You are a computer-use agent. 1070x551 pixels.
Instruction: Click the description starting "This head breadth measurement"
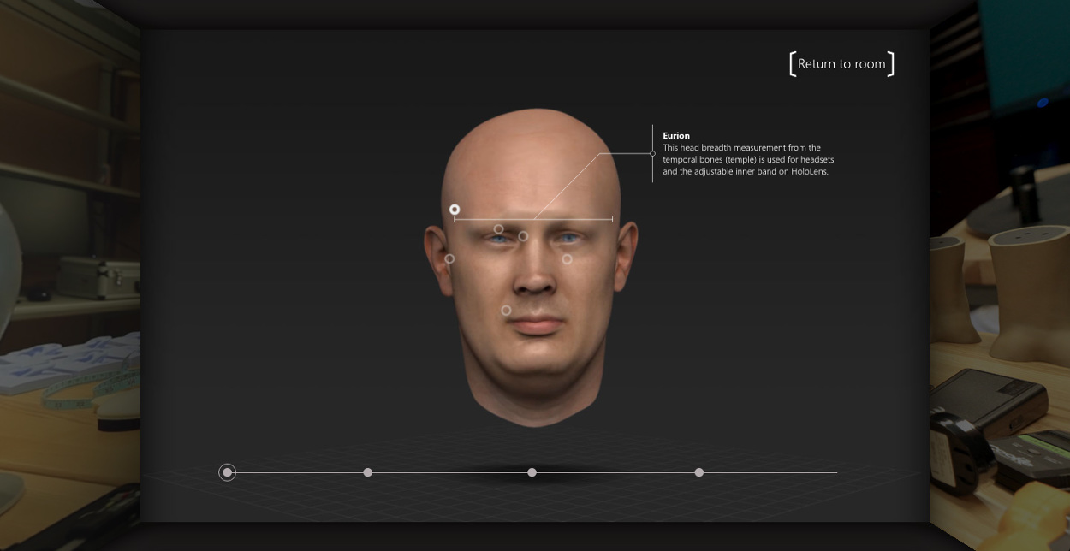746,160
